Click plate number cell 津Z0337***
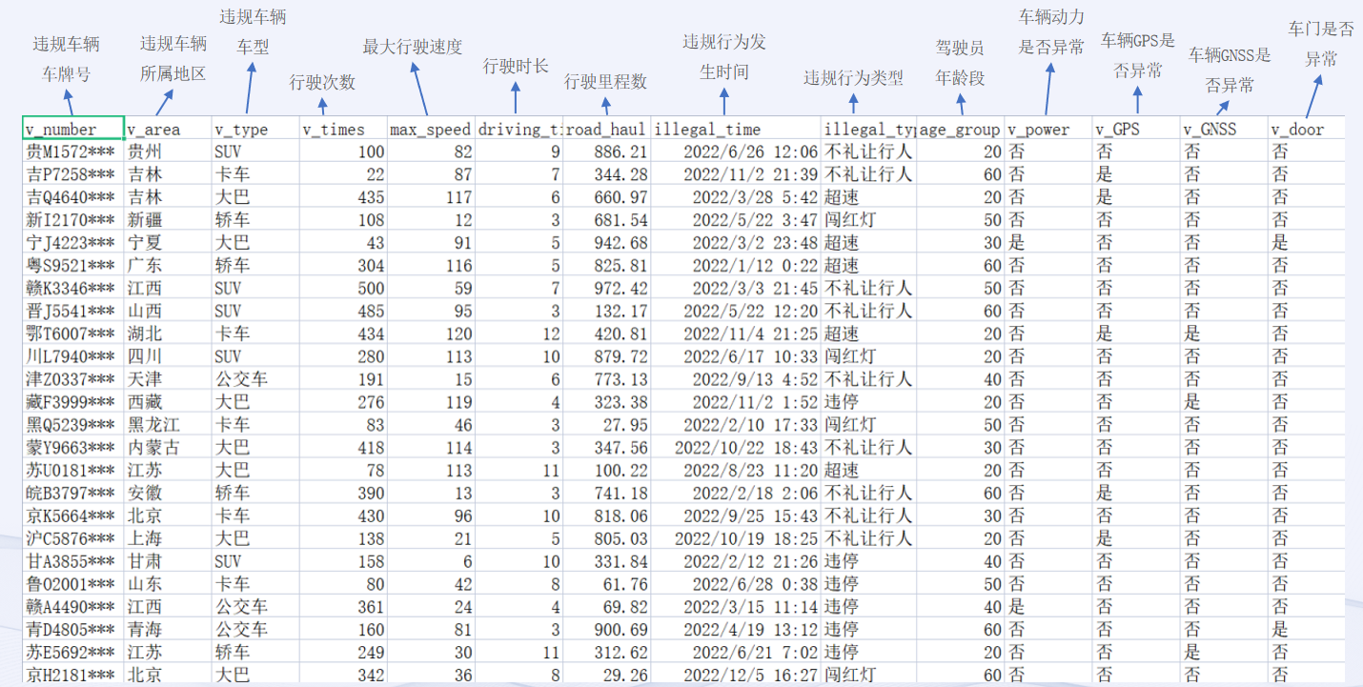The width and height of the screenshot is (1363, 687). pyautogui.click(x=73, y=379)
